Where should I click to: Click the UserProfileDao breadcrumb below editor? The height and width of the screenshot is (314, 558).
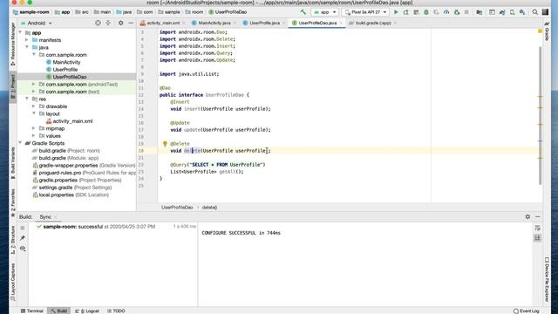click(x=177, y=208)
